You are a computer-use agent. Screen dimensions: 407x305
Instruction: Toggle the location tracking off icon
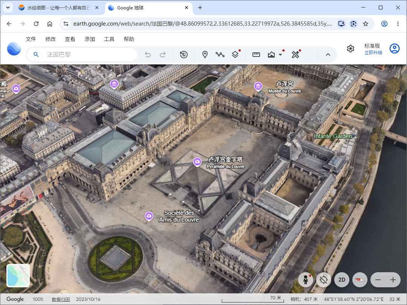(x=324, y=280)
